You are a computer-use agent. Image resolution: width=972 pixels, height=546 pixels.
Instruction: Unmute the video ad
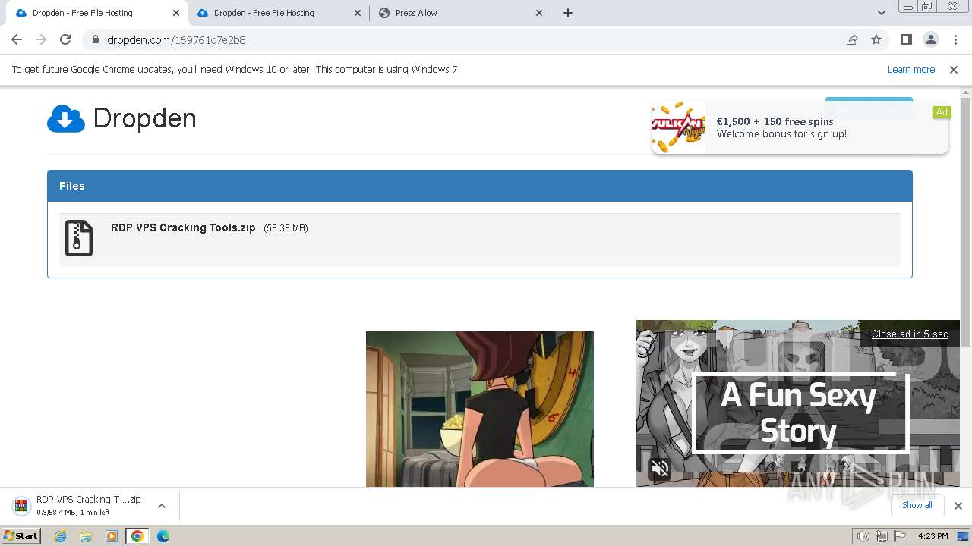click(660, 468)
